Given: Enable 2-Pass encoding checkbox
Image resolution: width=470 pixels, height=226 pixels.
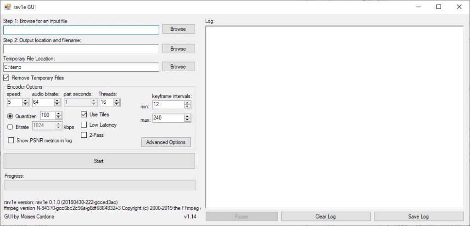Looking at the screenshot, I should click(84, 135).
